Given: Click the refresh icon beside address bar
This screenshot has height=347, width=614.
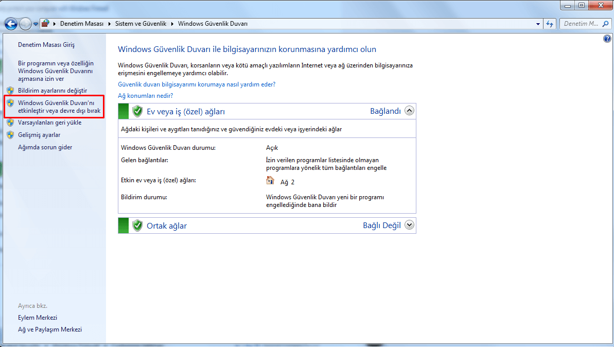Looking at the screenshot, I should (550, 24).
